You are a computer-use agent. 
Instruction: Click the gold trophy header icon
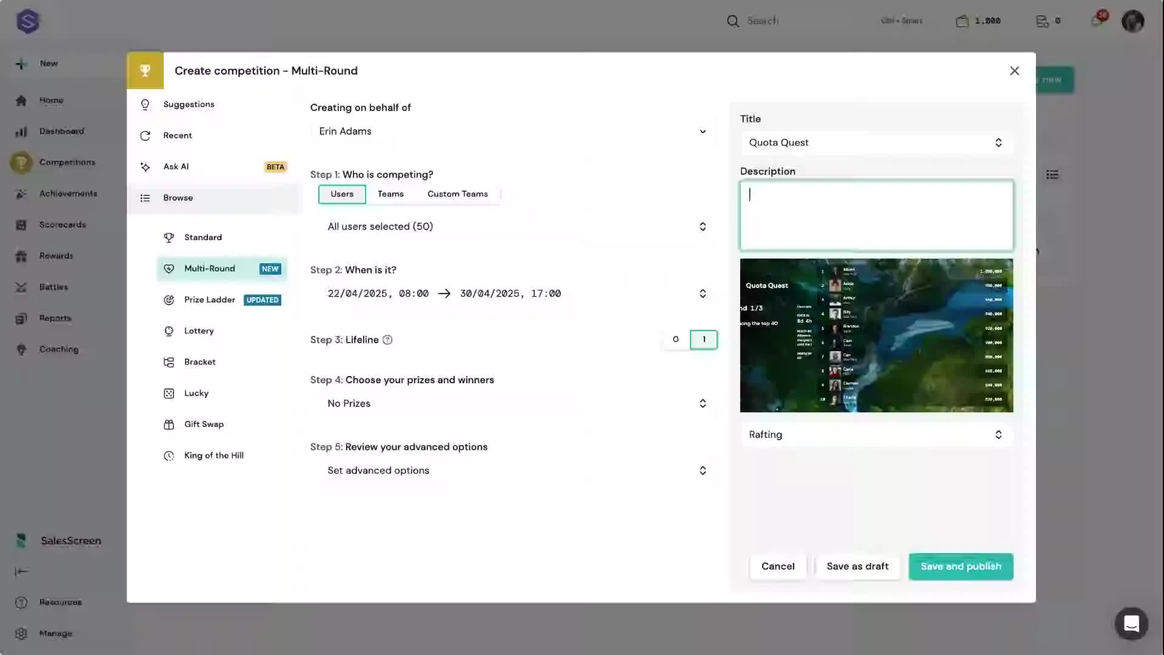145,71
